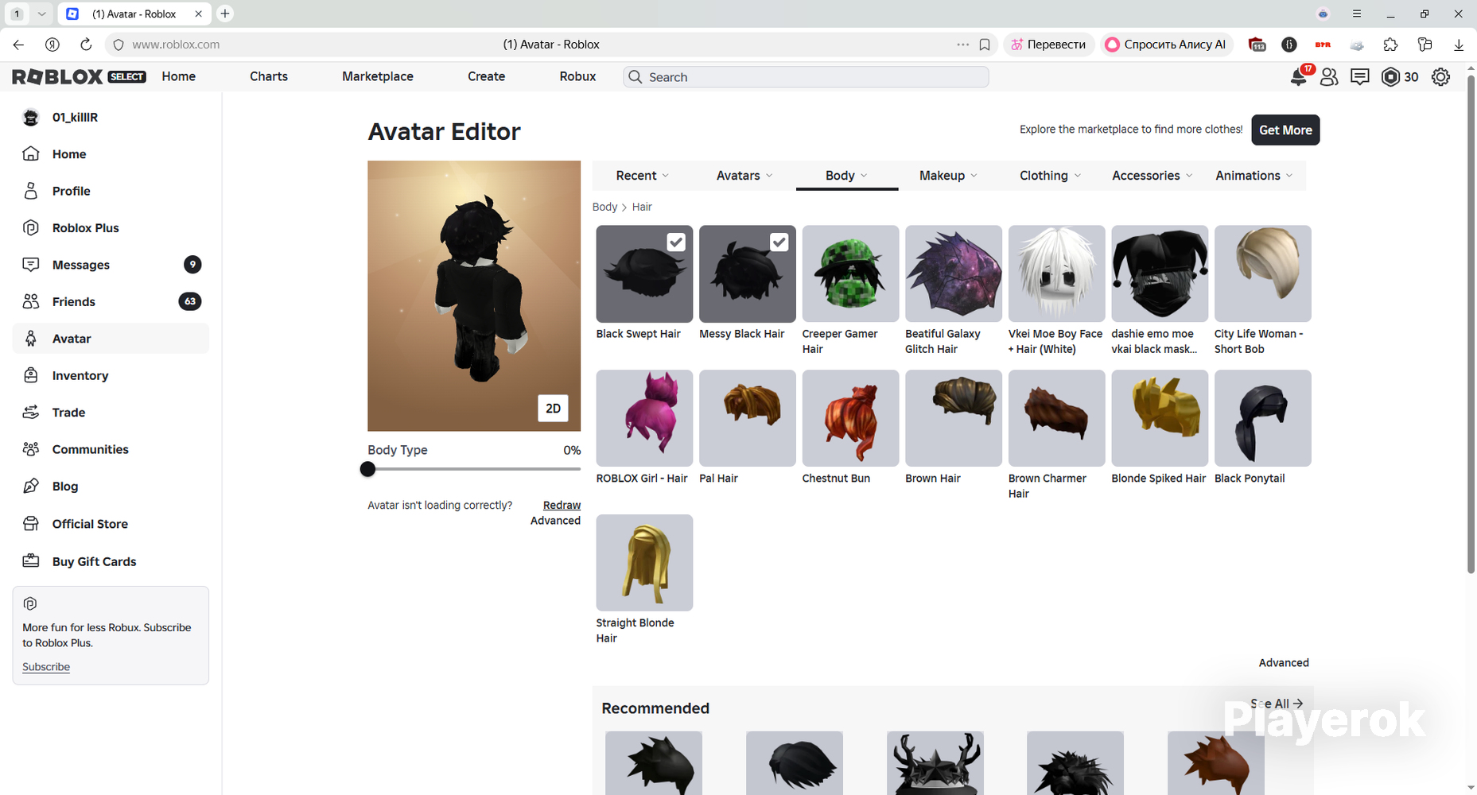Expand the Accessories dropdown tab

[1152, 176]
